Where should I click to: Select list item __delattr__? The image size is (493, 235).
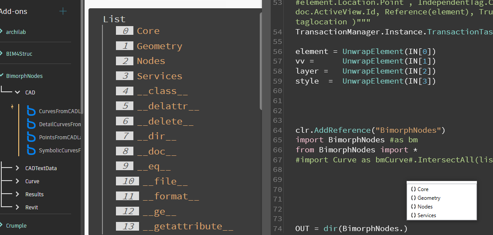[168, 106]
